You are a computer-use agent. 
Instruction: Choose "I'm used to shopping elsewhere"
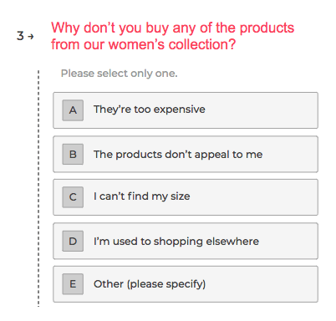(176, 242)
